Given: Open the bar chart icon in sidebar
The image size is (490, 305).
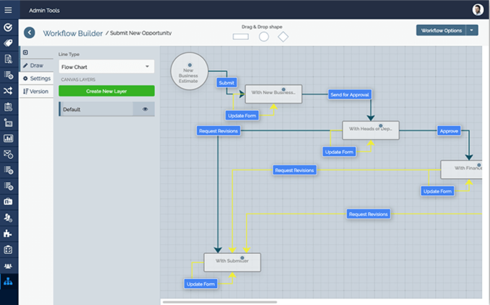Looking at the screenshot, I should pos(8,139).
